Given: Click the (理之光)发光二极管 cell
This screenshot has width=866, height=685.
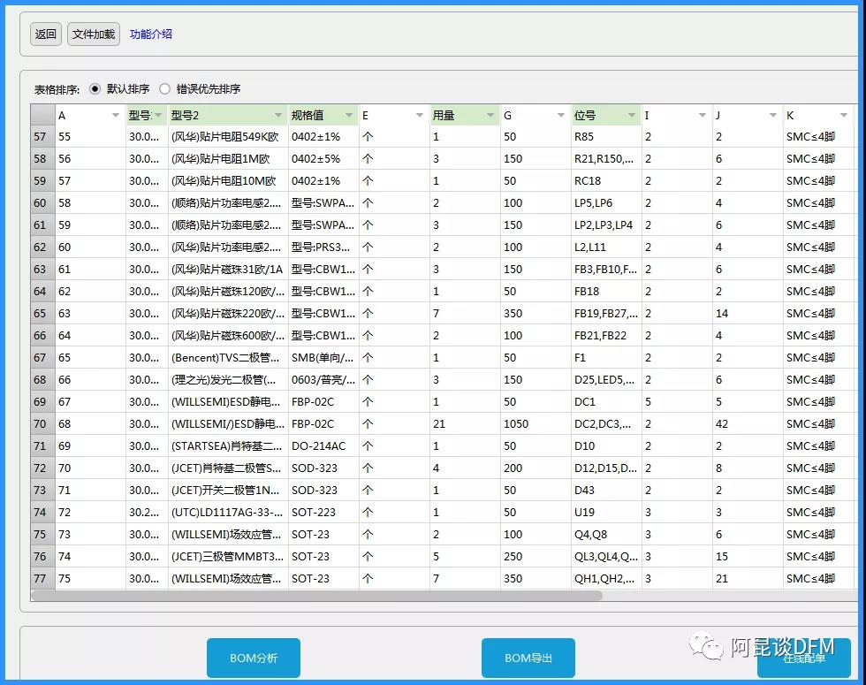Looking at the screenshot, I should (228, 379).
